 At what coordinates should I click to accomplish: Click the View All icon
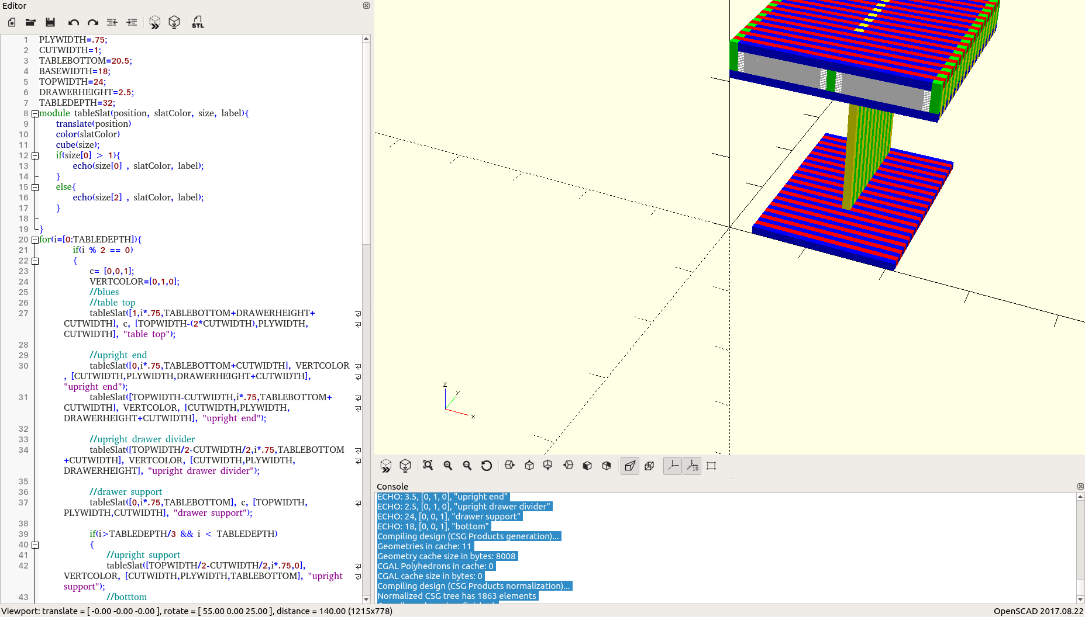[x=428, y=466]
